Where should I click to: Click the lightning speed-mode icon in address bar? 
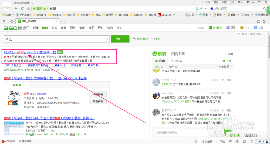pos(201,8)
